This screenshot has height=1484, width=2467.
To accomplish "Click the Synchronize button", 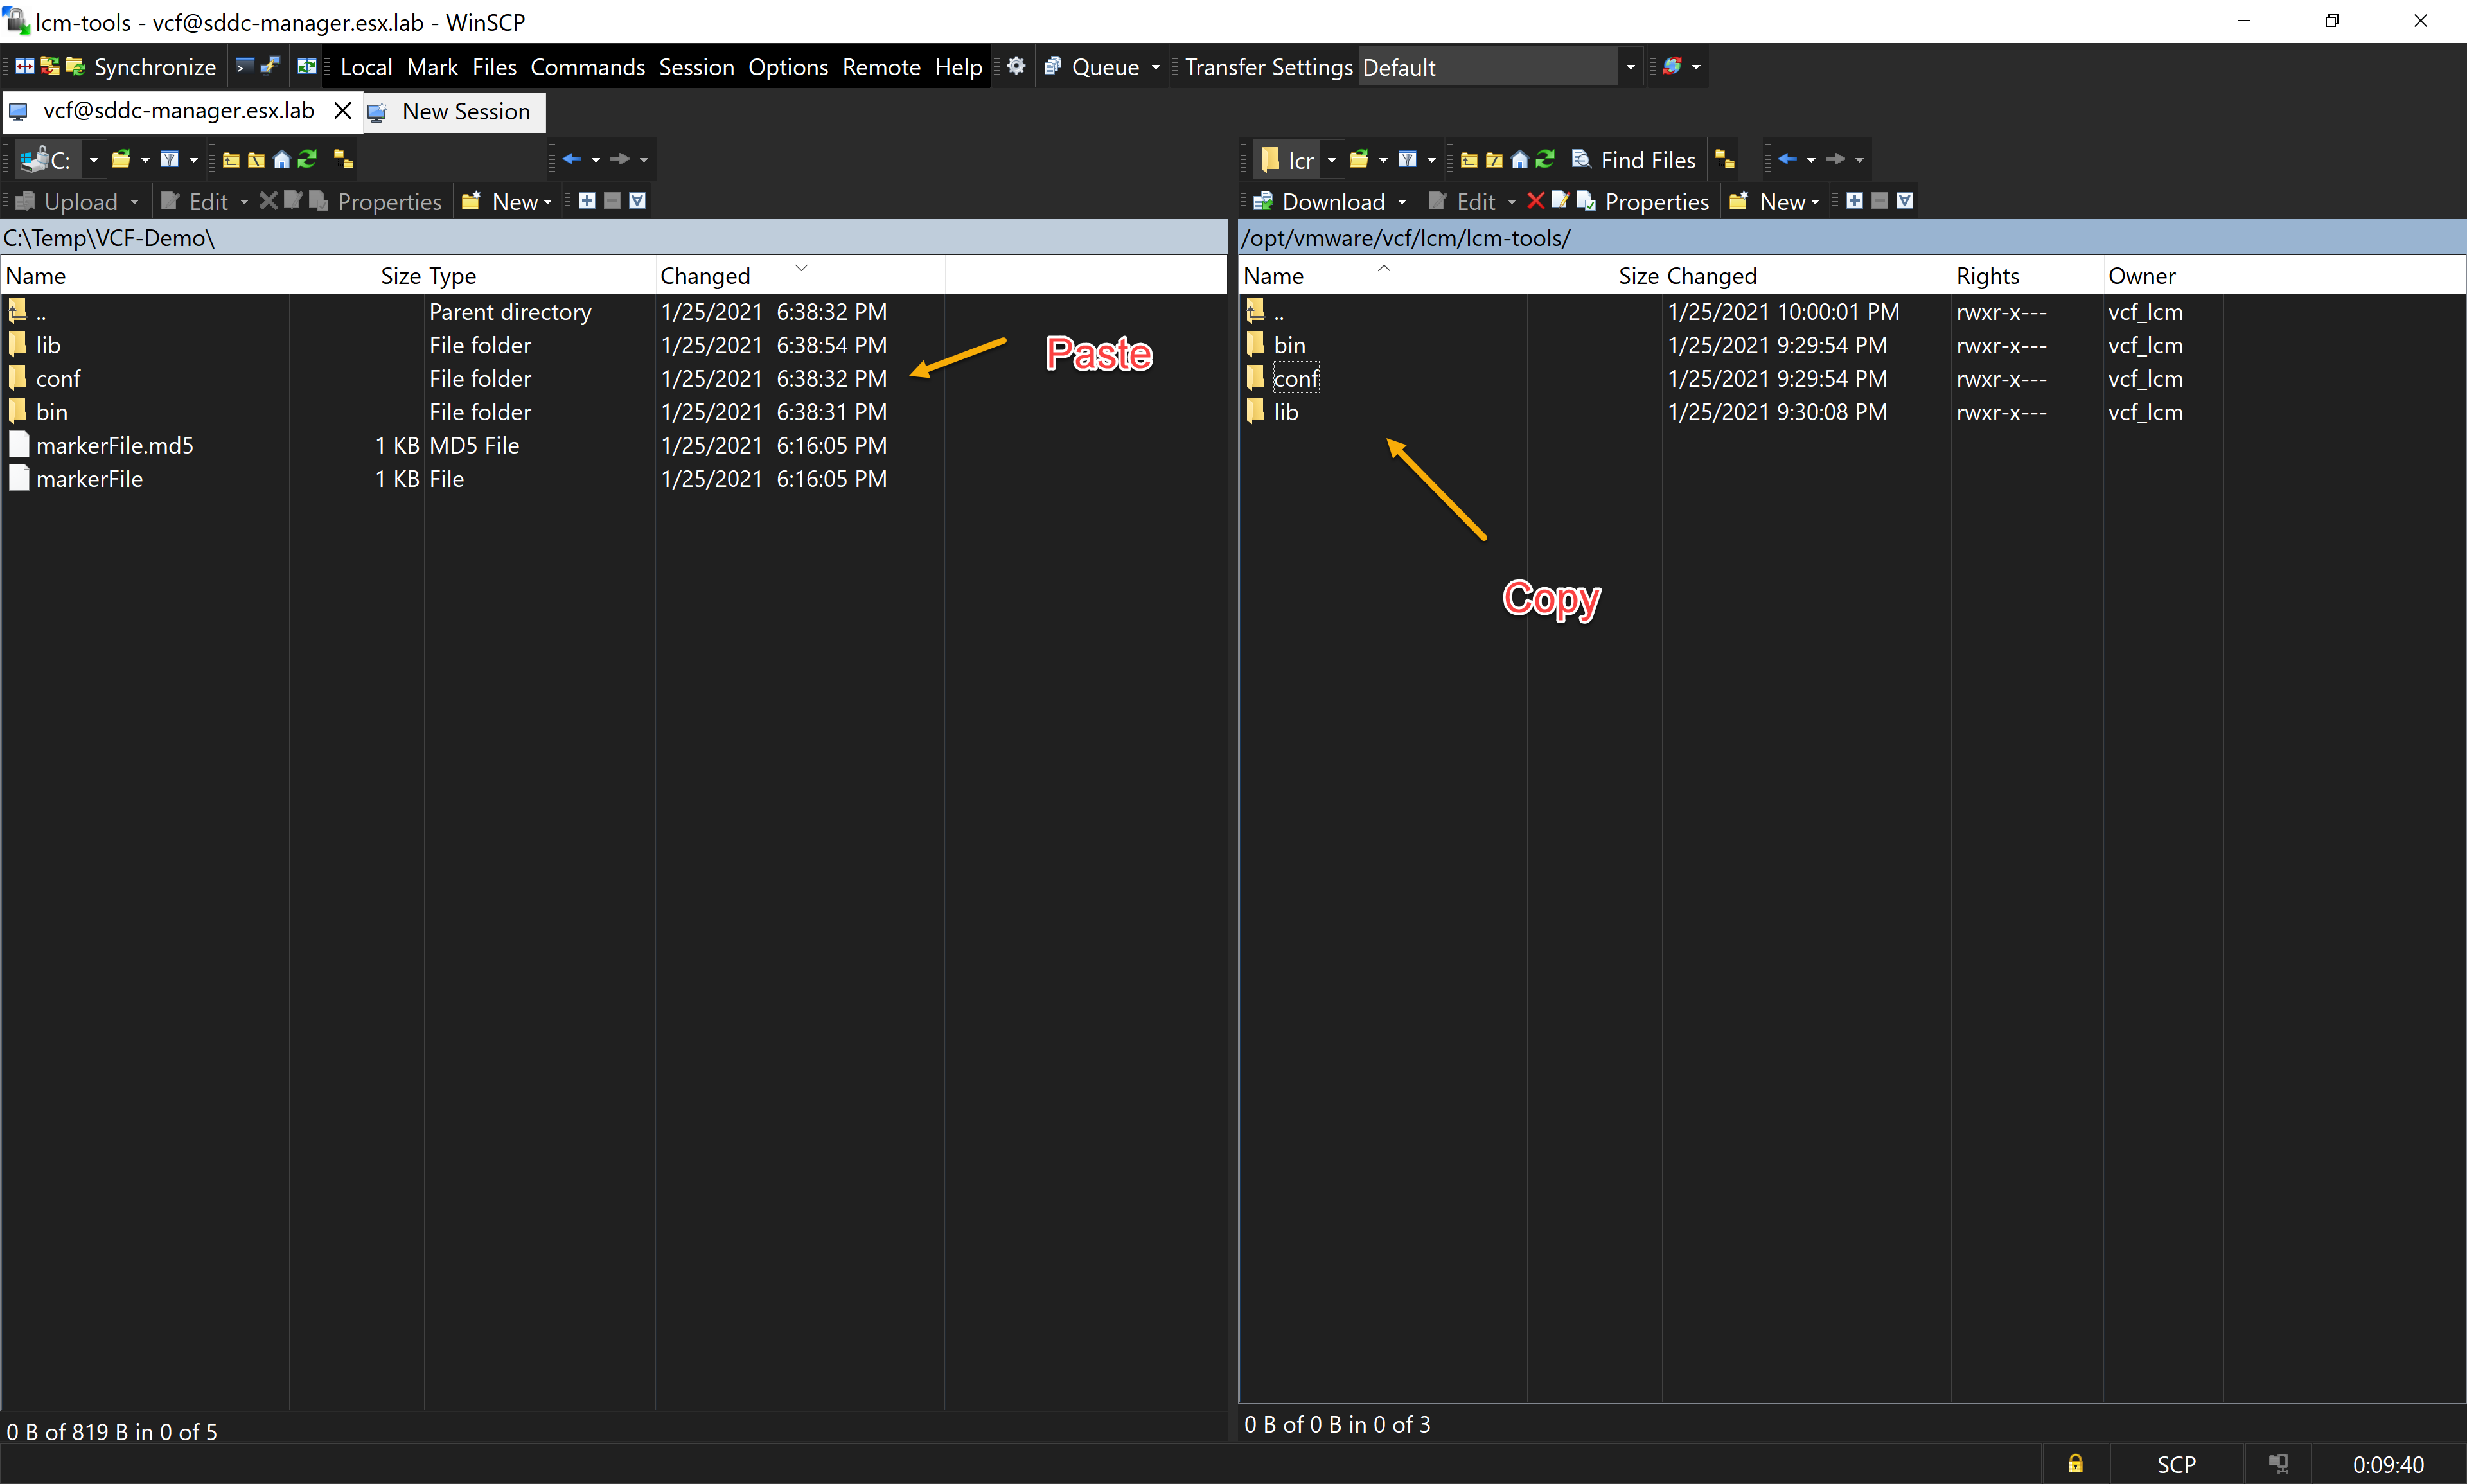I will tap(142, 67).
